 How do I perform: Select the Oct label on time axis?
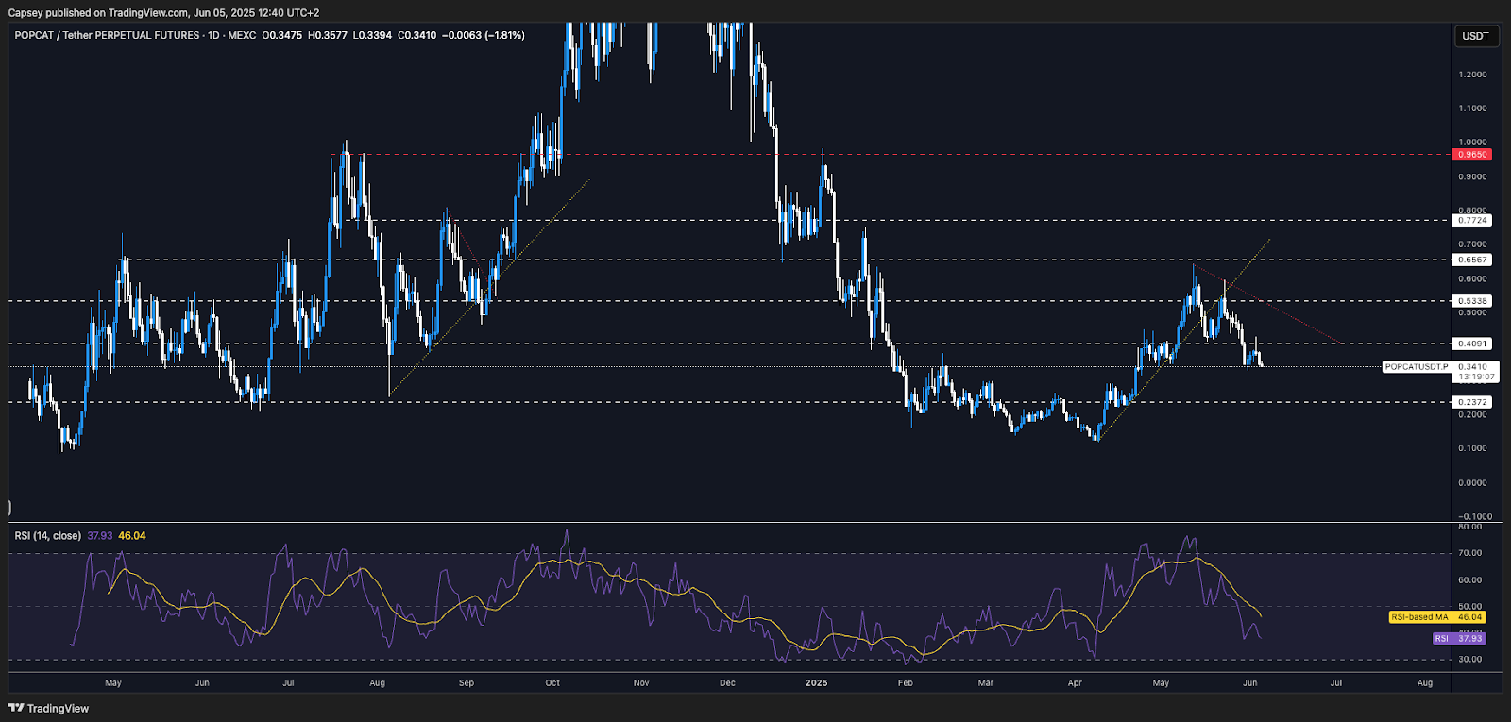552,682
